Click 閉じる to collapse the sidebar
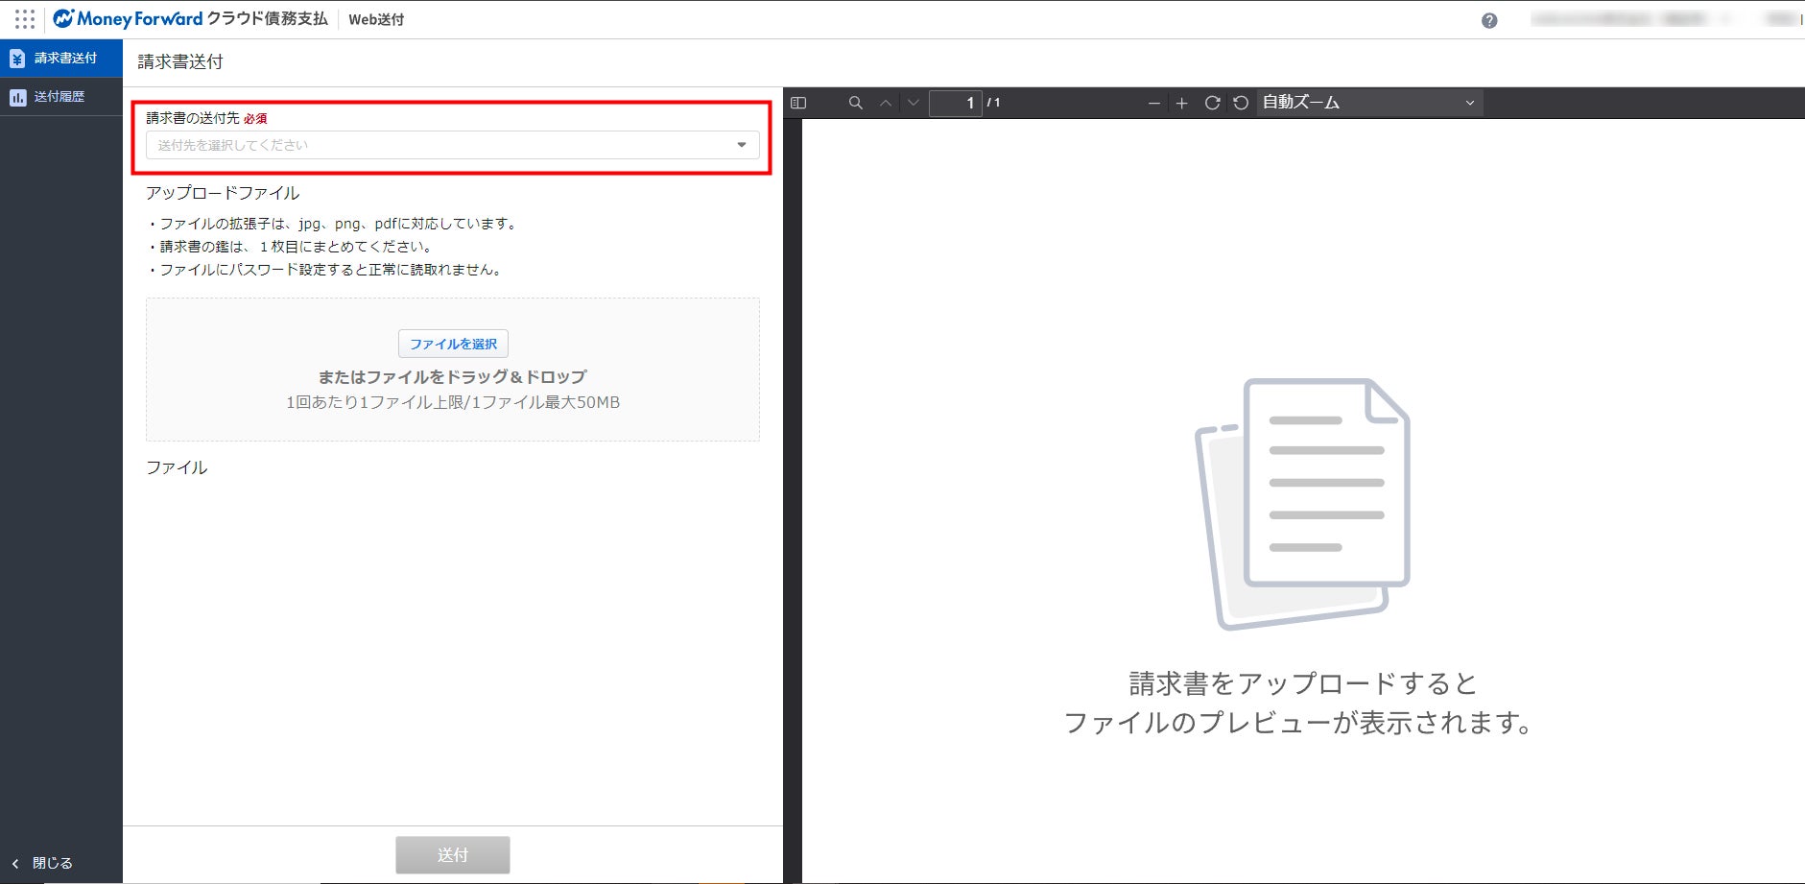The height and width of the screenshot is (884, 1805). click(x=43, y=863)
